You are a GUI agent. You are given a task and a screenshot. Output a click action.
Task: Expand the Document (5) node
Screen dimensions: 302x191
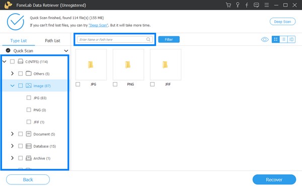tap(12, 134)
